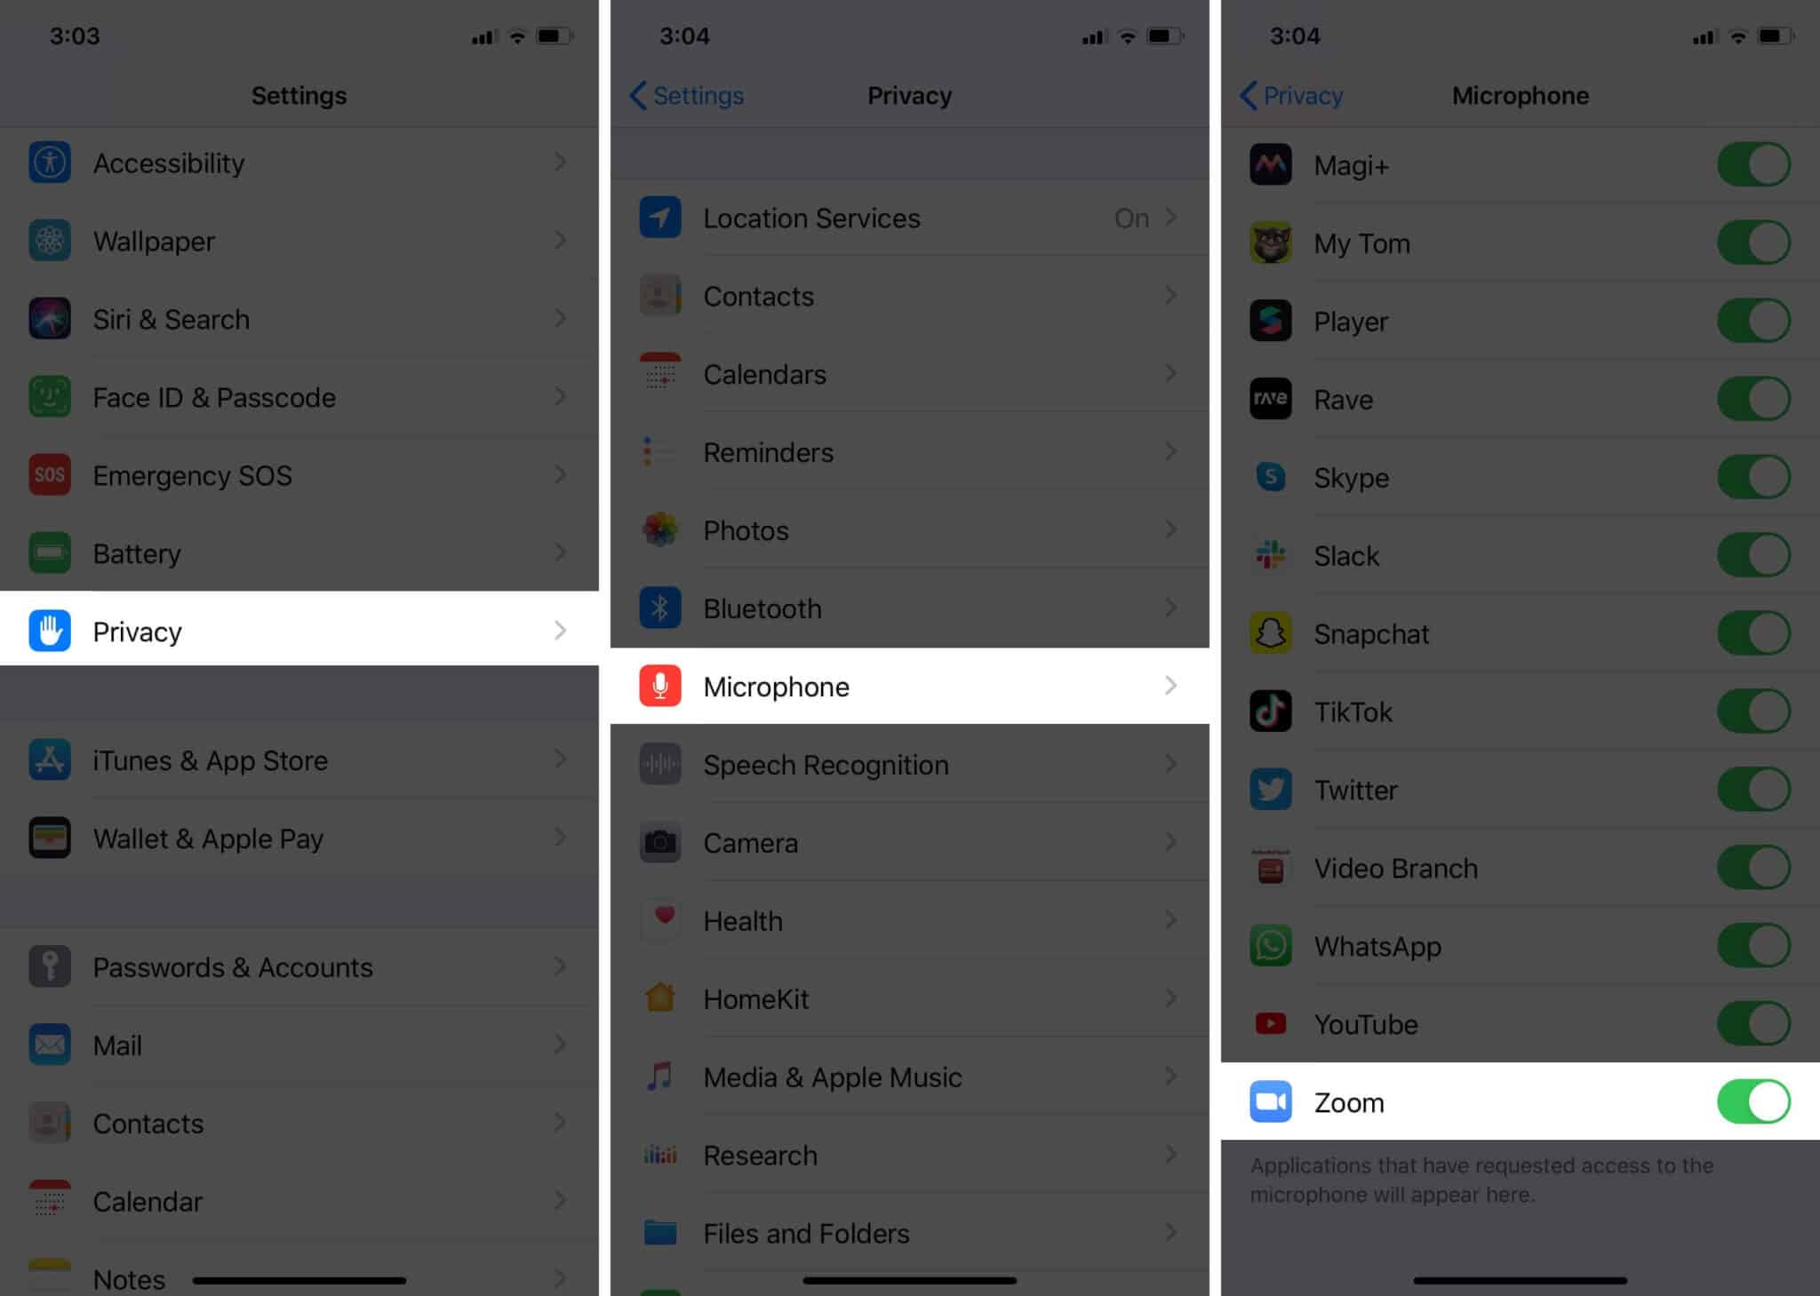
Task: Expand the Location Services settings
Action: click(909, 218)
